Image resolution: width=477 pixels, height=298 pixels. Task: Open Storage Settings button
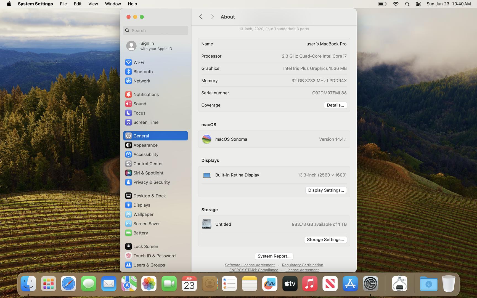(x=325, y=240)
